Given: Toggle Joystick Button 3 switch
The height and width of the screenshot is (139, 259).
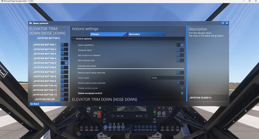Looking at the screenshot, I should [65, 54].
